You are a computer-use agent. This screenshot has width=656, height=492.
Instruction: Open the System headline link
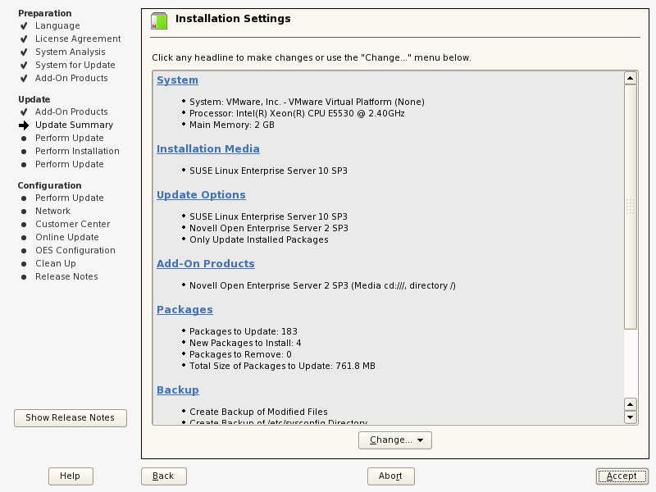[177, 80]
